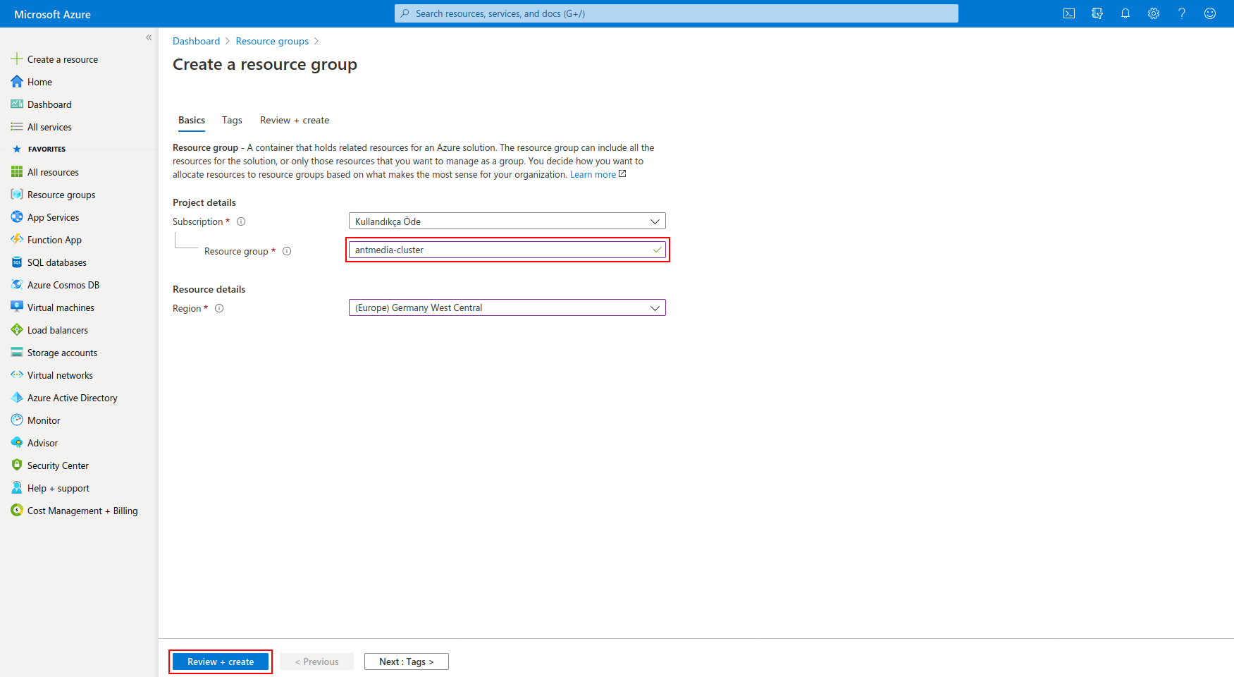Click the All services list icon
Image resolution: width=1234 pixels, height=677 pixels.
[17, 127]
